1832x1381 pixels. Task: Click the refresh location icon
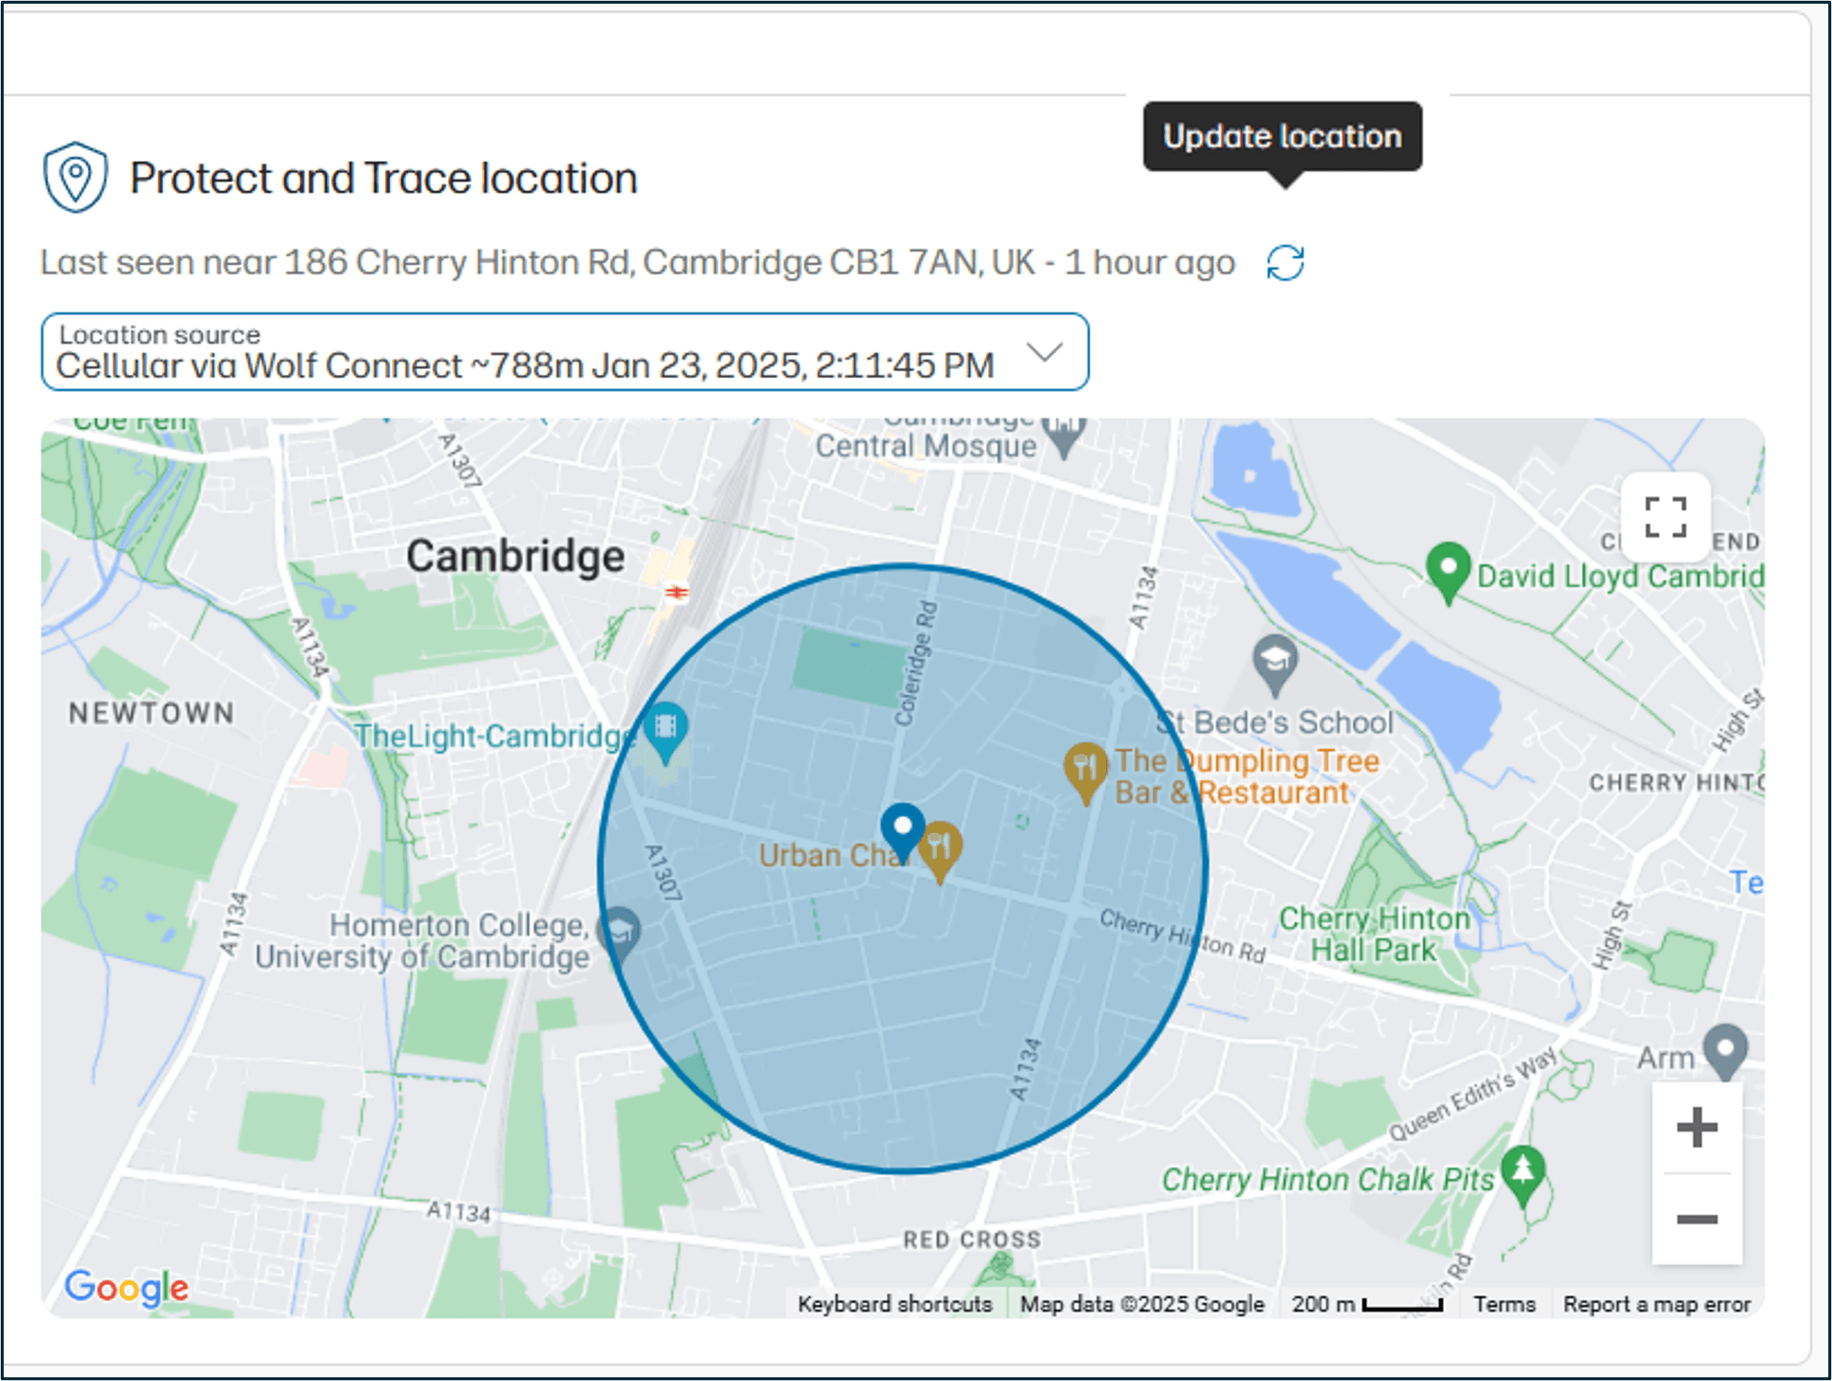pyautogui.click(x=1283, y=262)
